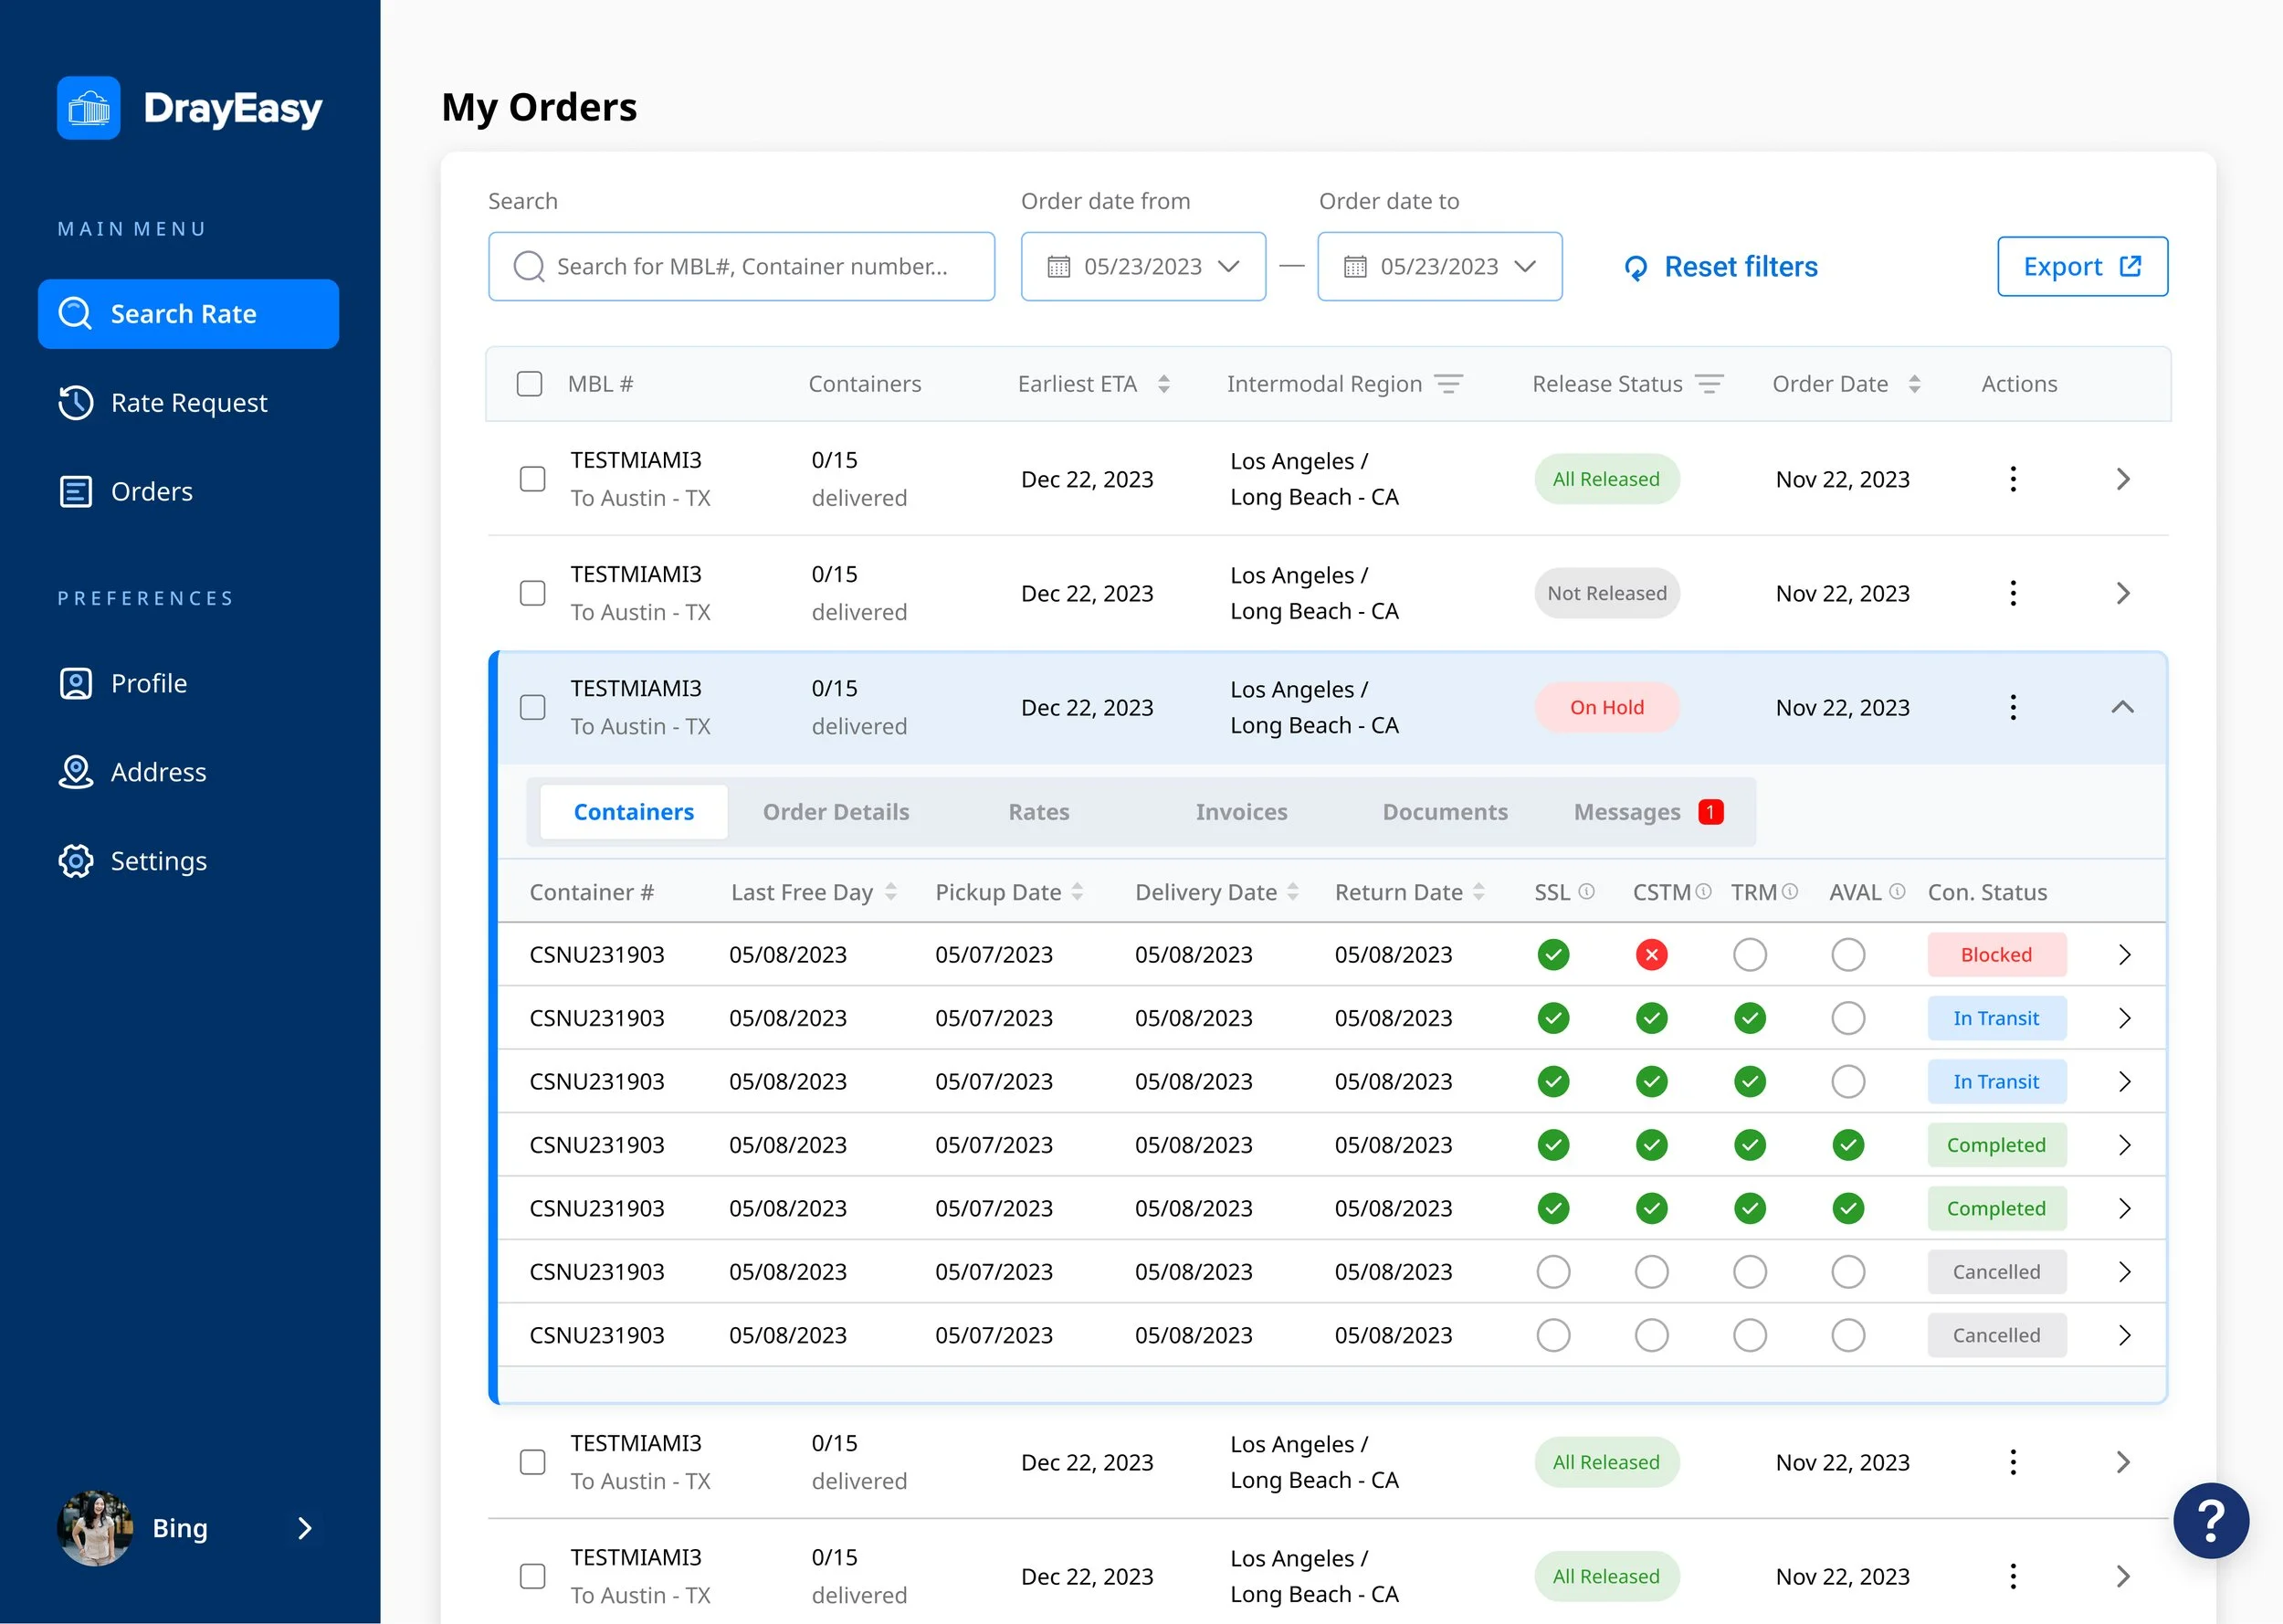Click the DrayEasy container logo icon

pyautogui.click(x=89, y=108)
